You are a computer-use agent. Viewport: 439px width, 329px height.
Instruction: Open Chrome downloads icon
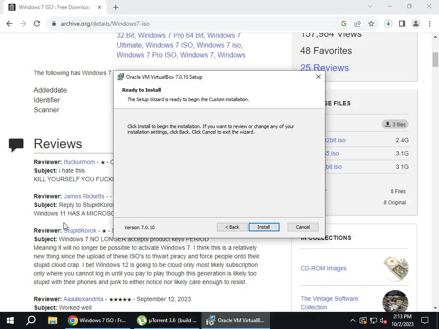pyautogui.click(x=388, y=24)
